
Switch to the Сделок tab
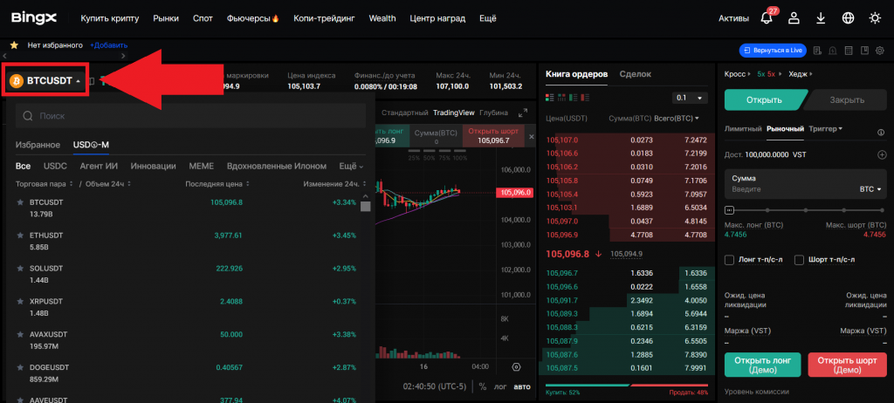coord(635,74)
